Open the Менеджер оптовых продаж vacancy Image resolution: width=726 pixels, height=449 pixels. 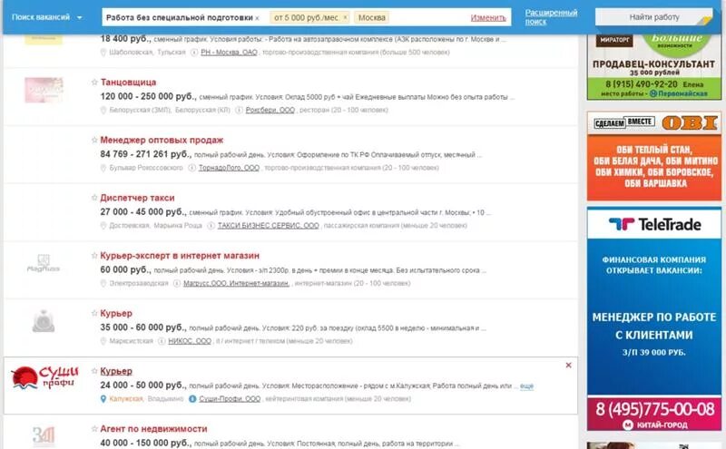pyautogui.click(x=162, y=140)
